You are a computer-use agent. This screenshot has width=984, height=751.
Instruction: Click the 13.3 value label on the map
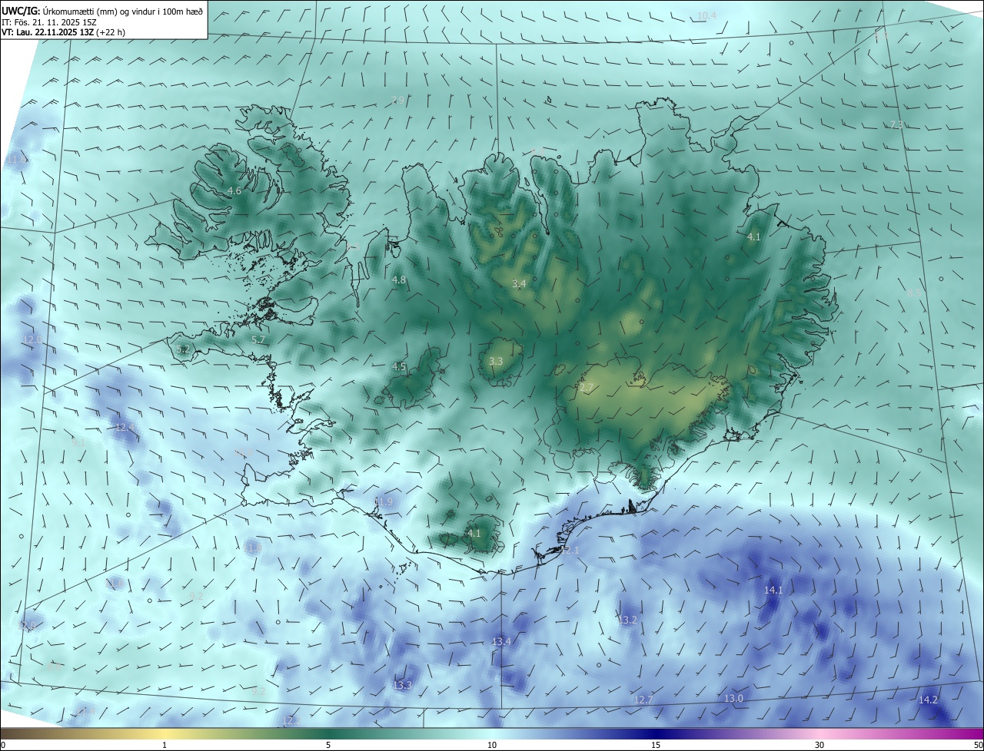[402, 685]
